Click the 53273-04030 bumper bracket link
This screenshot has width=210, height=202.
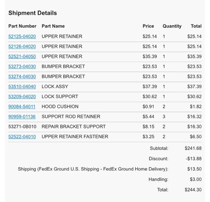point(22,66)
